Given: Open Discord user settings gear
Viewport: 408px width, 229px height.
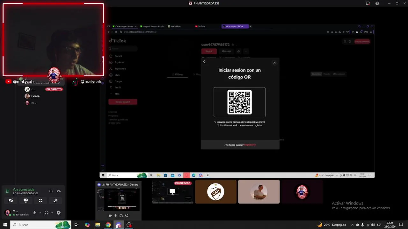Looking at the screenshot, I should pos(59,213).
